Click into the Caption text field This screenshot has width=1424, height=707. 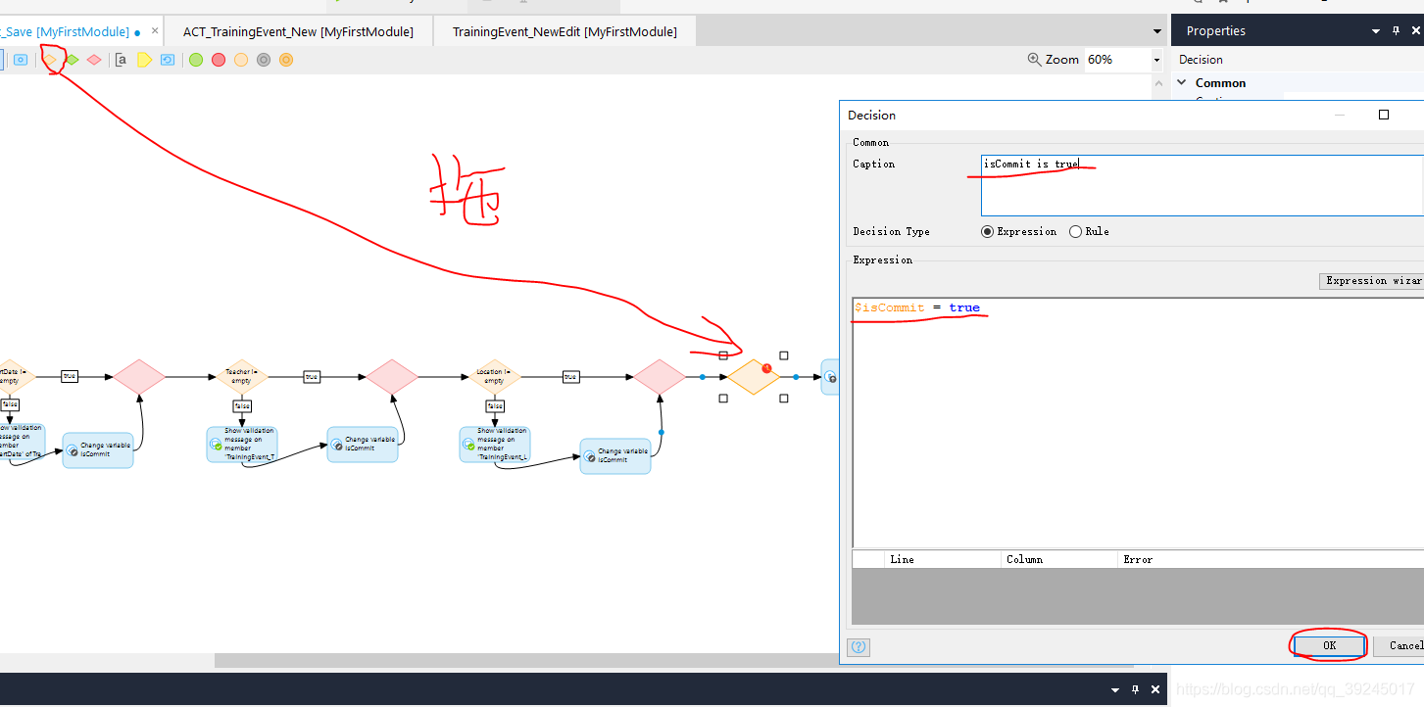tap(1201, 185)
